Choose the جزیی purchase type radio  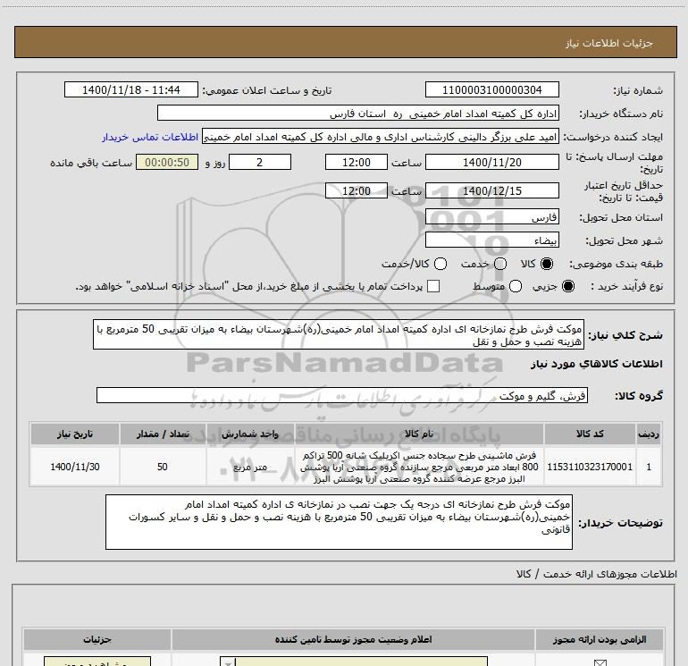568,287
